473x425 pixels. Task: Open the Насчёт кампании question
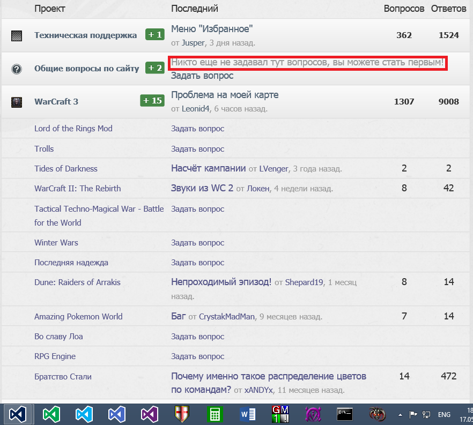[x=209, y=168]
